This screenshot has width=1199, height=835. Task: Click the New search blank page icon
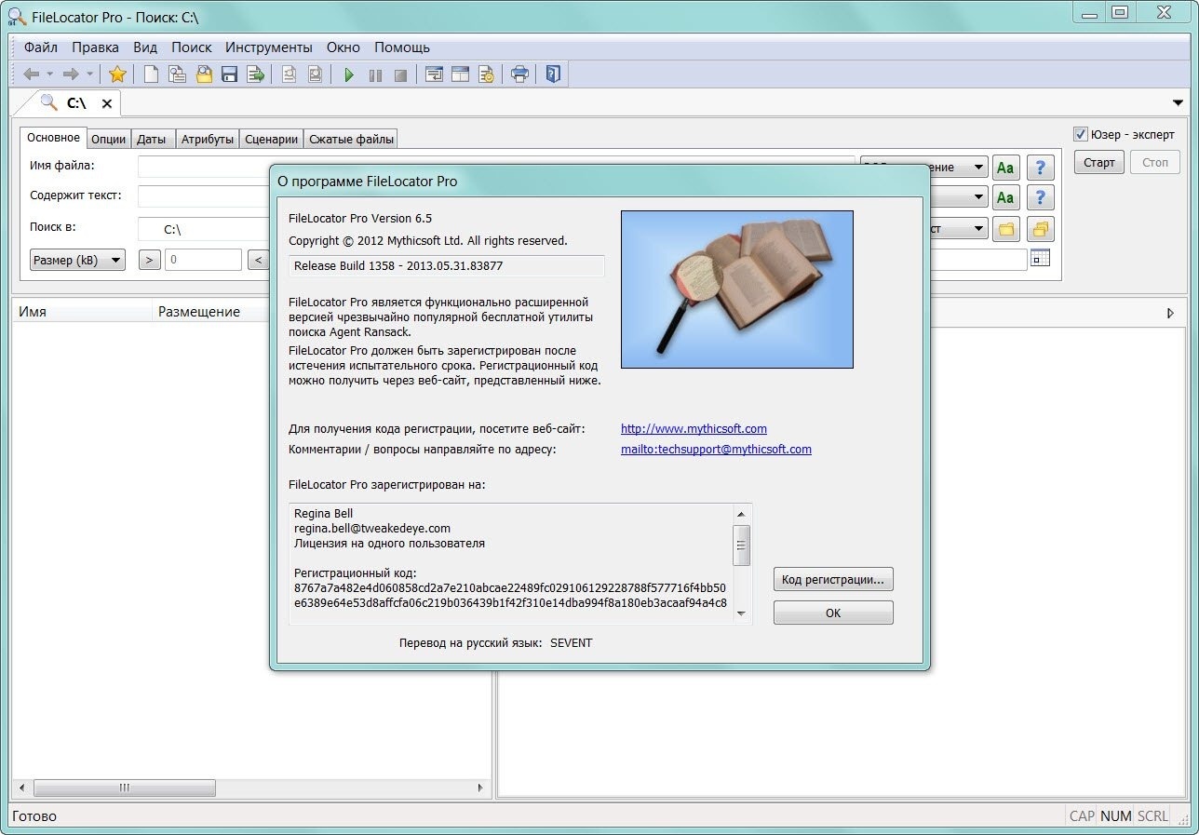(150, 74)
